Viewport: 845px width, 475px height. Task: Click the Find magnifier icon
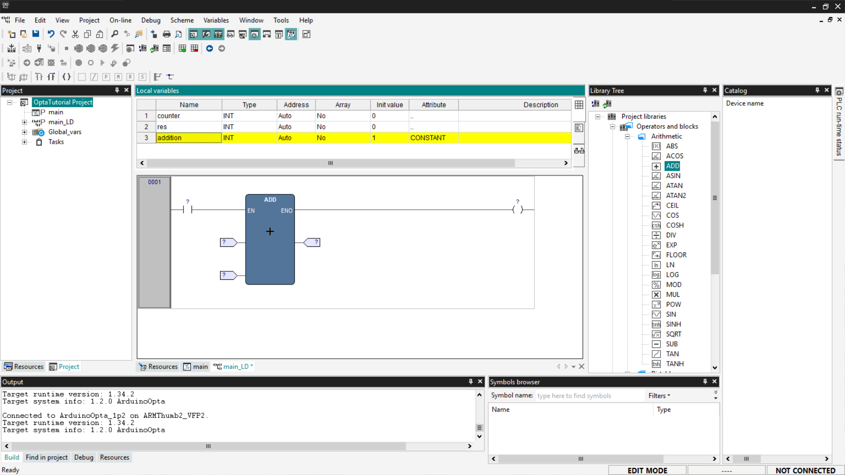pyautogui.click(x=114, y=34)
